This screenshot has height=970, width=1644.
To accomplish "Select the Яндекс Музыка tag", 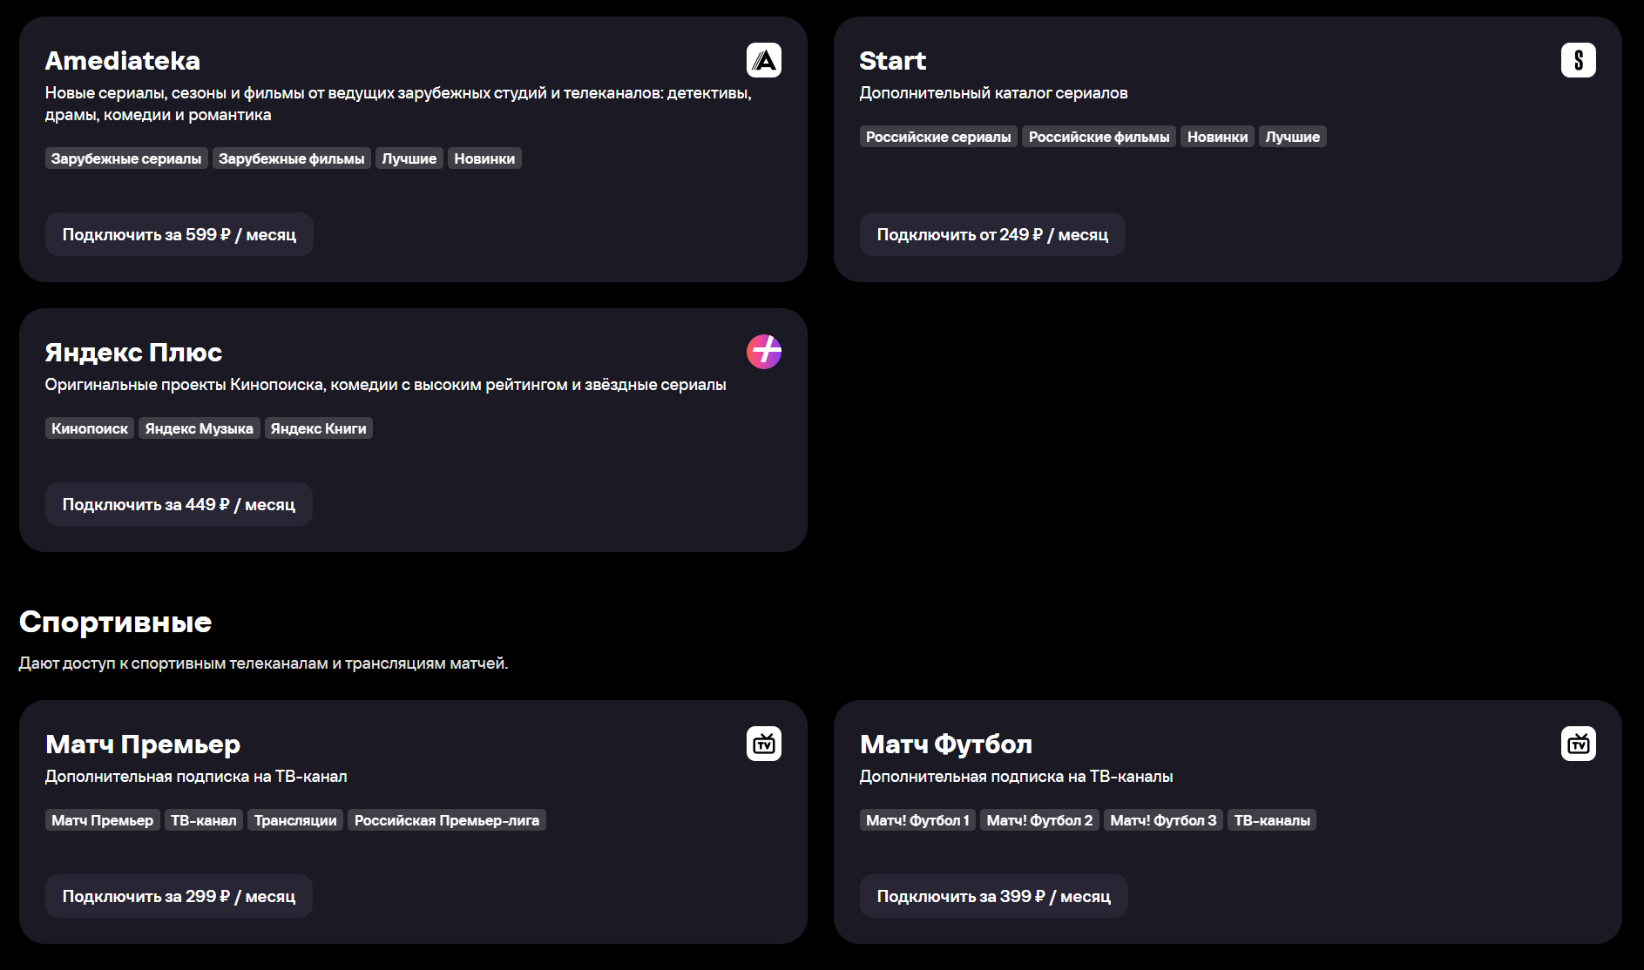I will point(199,428).
